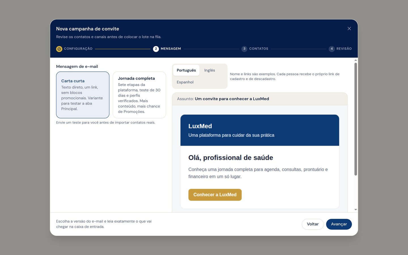Screen dimensions: 408x255
Task: Click the step 2 Mensagem number badge
Action: pos(156,49)
